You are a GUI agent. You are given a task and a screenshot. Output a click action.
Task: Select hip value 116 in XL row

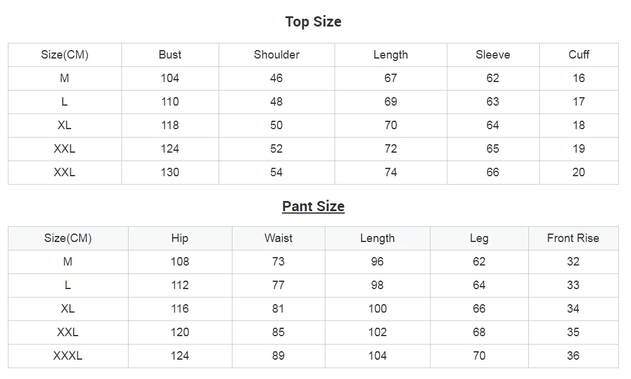[180, 309]
